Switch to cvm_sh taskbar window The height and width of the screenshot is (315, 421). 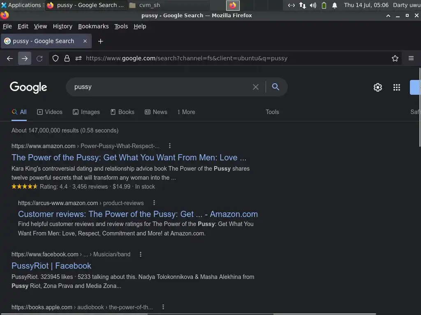(168, 5)
